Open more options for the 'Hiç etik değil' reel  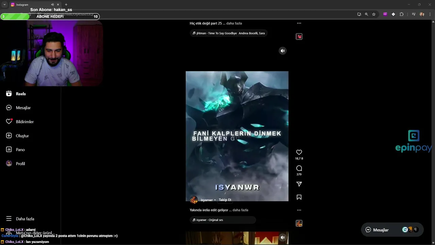click(x=299, y=23)
